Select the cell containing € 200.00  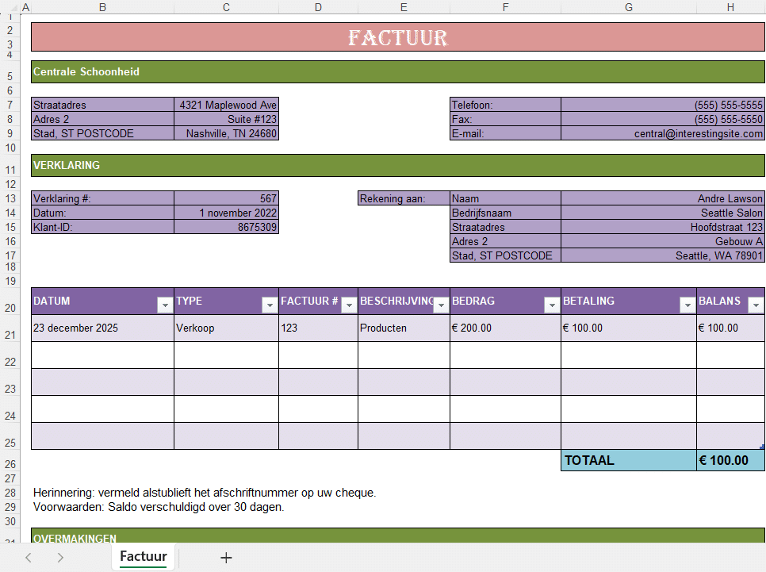[504, 328]
